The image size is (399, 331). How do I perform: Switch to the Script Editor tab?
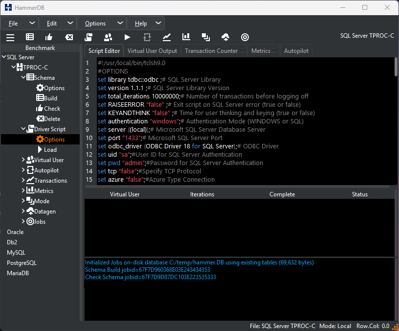click(x=104, y=51)
